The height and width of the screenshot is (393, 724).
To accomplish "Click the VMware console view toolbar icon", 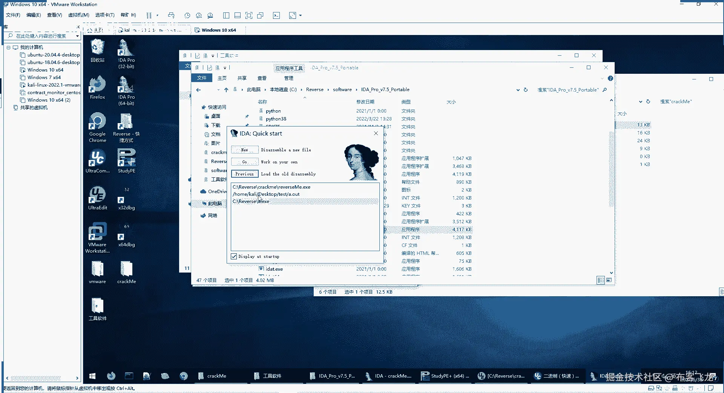I will click(x=276, y=15).
